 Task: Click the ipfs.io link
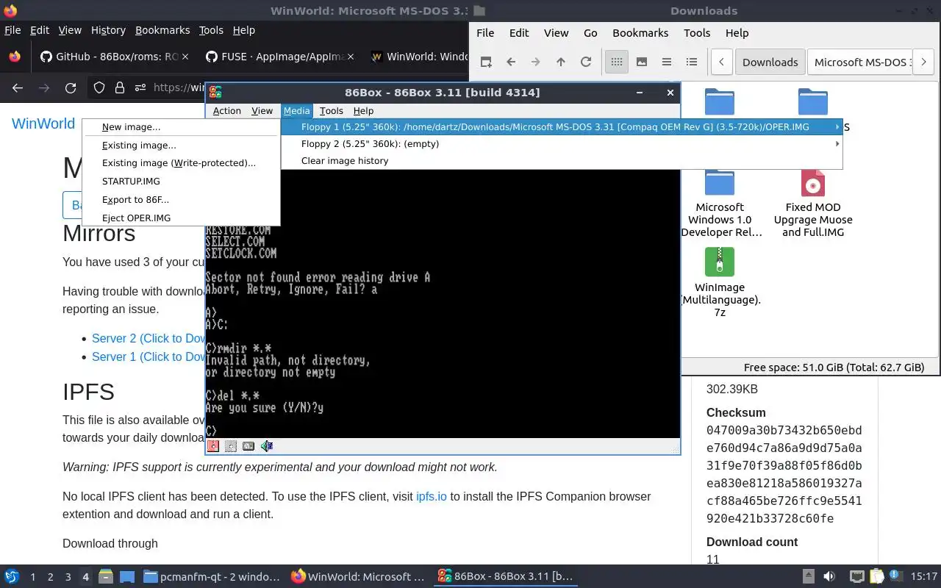432,496
